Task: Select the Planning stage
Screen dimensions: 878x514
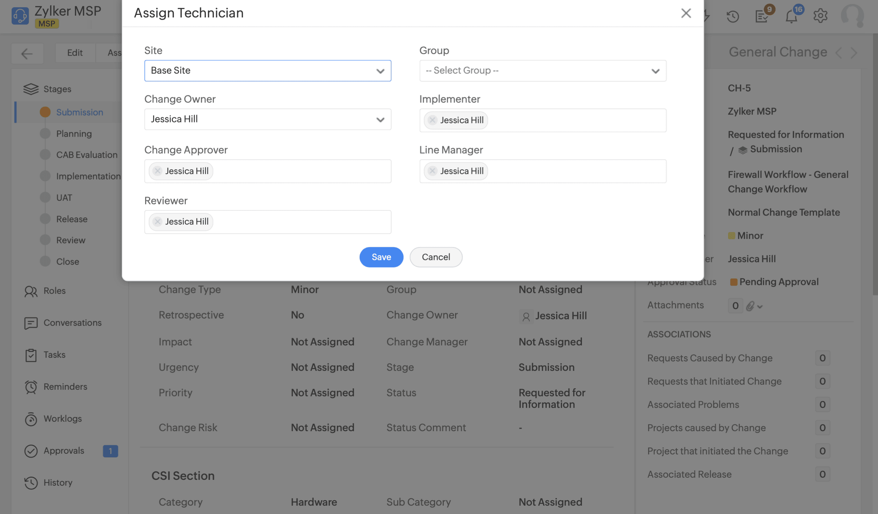Action: [74, 133]
